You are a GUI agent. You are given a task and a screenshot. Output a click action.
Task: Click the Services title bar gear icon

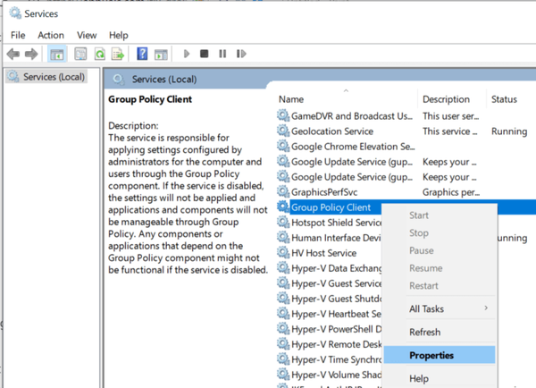coord(15,13)
